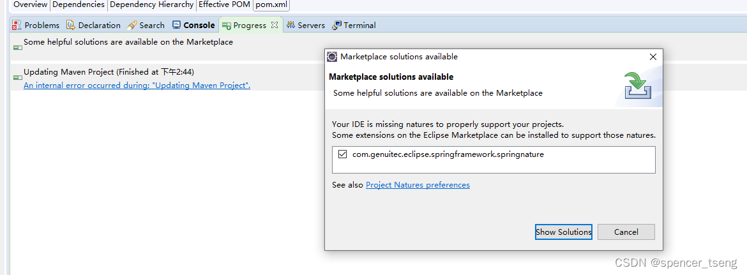Click the Declaration view icon
The width and height of the screenshot is (747, 275).
pyautogui.click(x=71, y=26)
